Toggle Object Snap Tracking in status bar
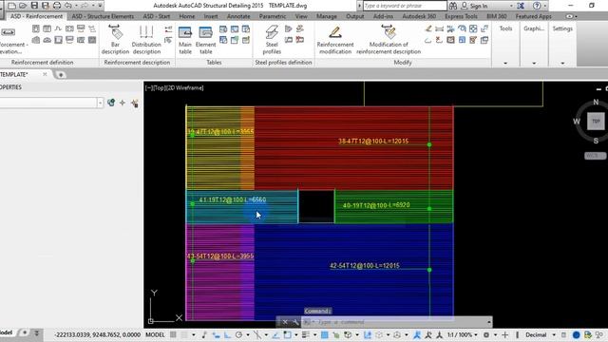Viewport: 608px width, 342px height. [x=275, y=334]
